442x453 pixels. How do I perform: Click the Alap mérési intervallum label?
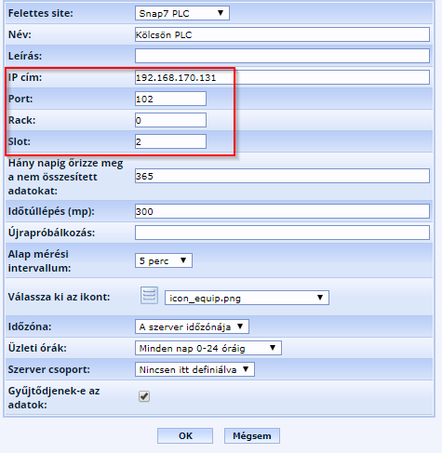(39, 260)
